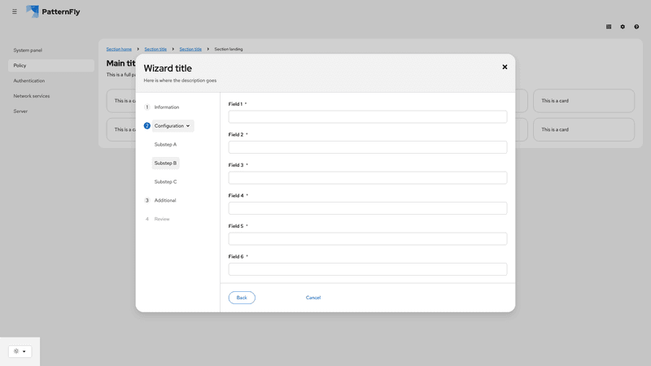651x366 pixels.
Task: Click the Field 5 input
Action: point(368,238)
